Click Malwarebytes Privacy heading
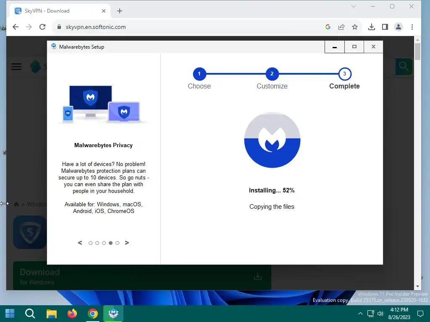 pos(103,145)
